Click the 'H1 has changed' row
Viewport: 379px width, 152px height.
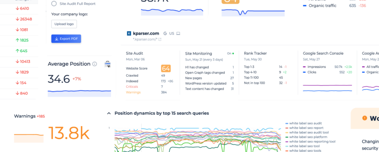click(x=209, y=67)
